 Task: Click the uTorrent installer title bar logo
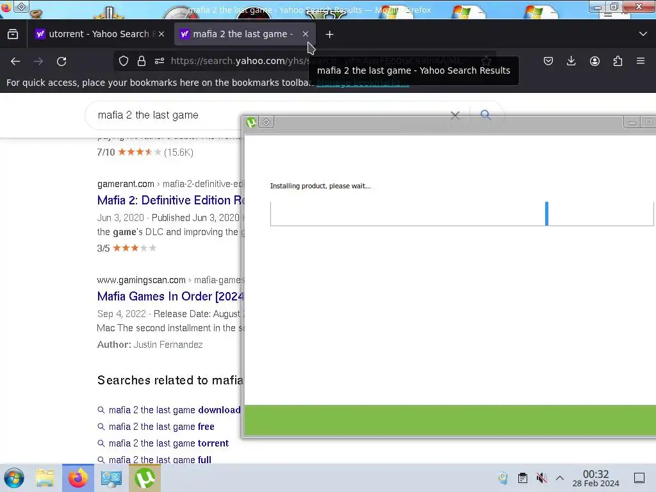coord(251,122)
